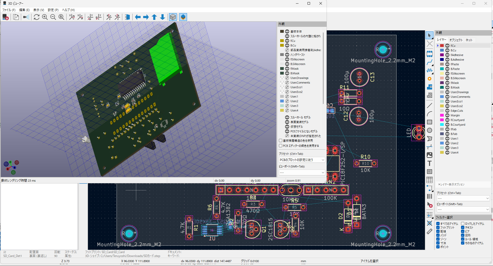Open the Edit menu in 3D viewer

pos(24,10)
